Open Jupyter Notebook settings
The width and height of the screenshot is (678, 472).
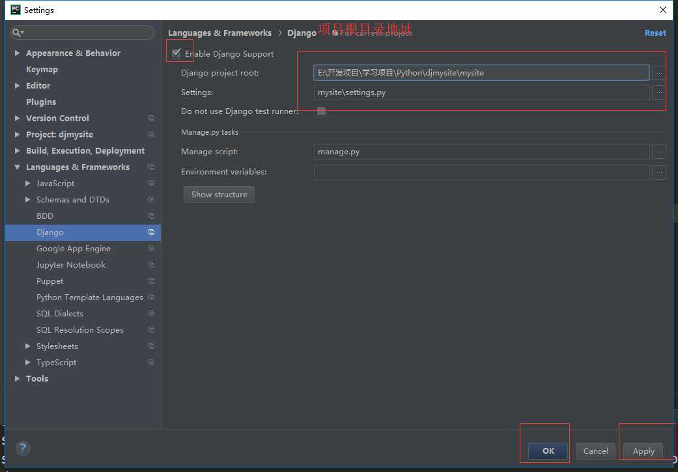(71, 265)
